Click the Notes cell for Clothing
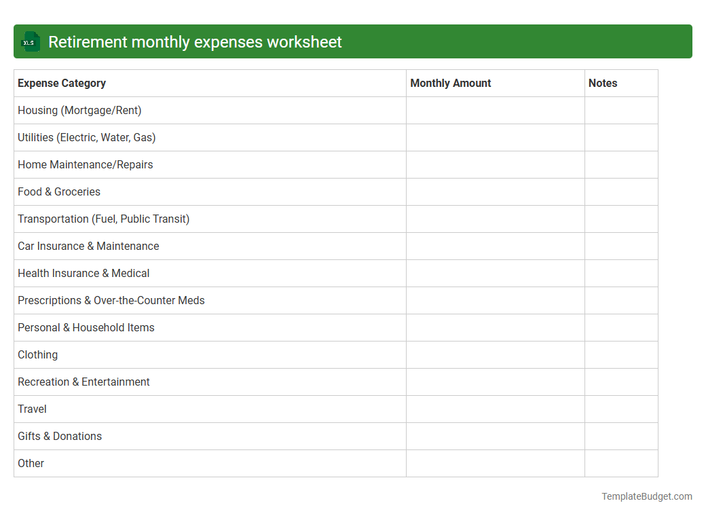 620,354
